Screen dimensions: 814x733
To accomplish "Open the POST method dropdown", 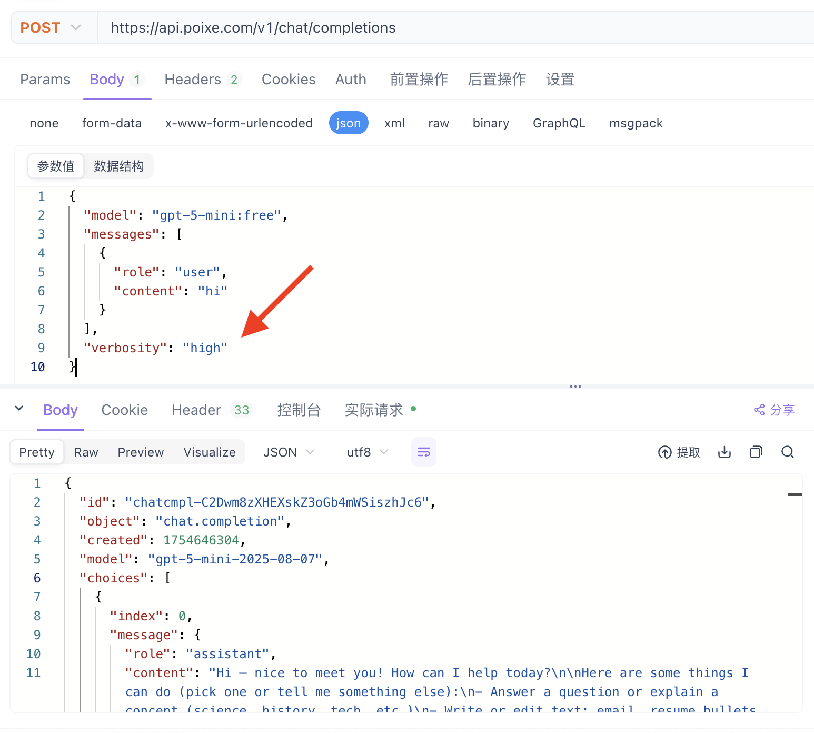I will (51, 28).
